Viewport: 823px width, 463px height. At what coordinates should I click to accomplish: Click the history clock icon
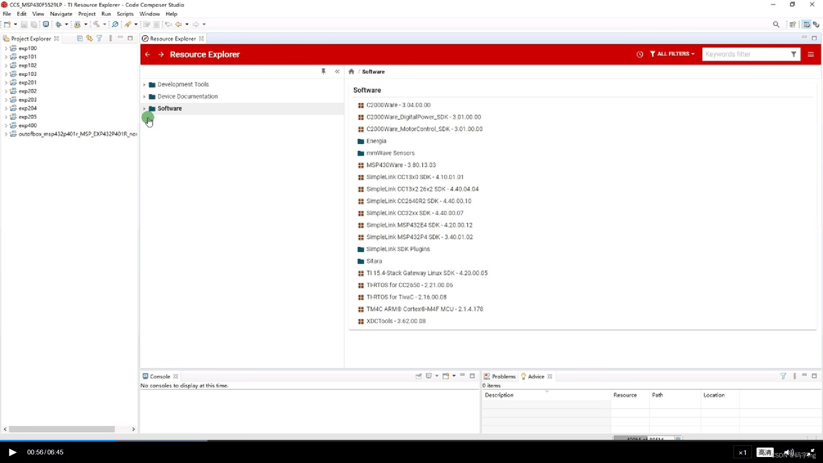point(640,54)
